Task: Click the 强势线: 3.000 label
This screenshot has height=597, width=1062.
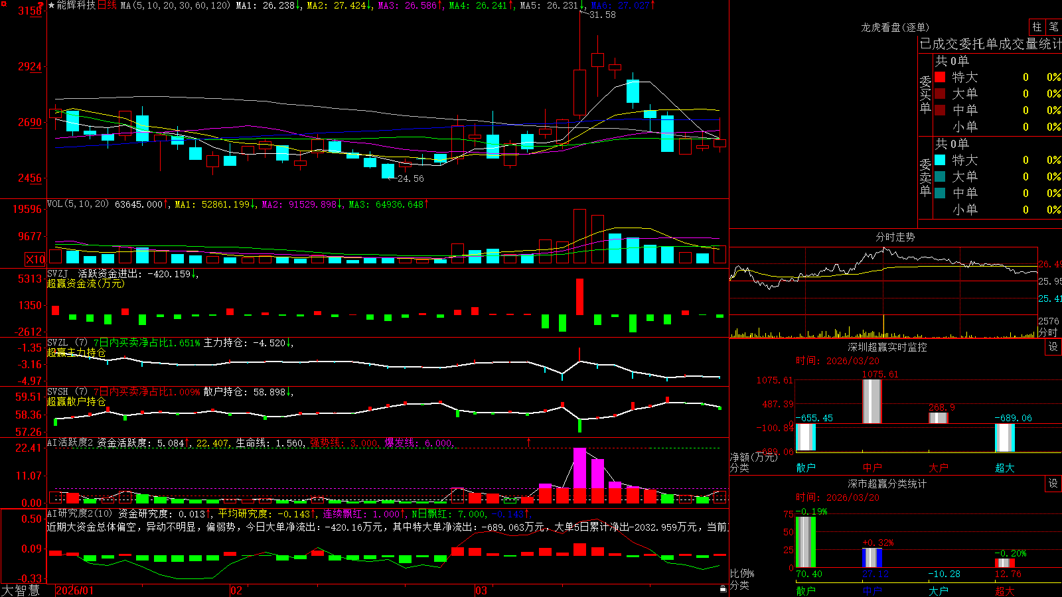Action: point(344,443)
